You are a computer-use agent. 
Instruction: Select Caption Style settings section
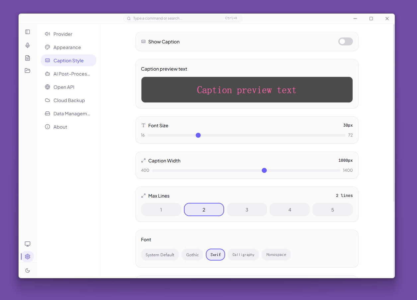(x=68, y=61)
